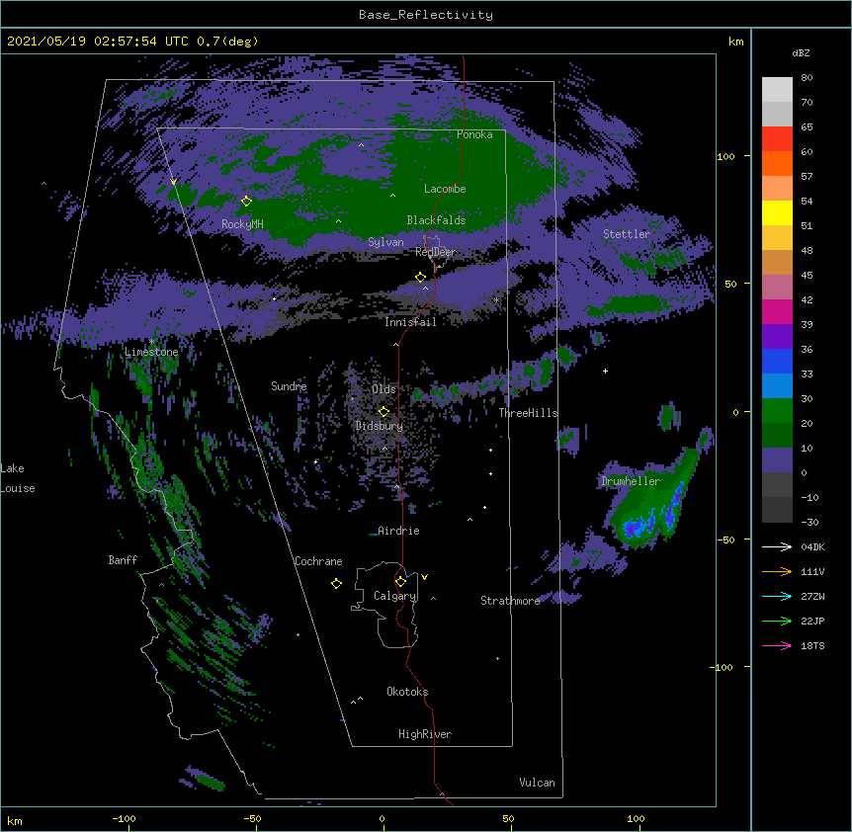Pick the bright green 20–30 dBZ color swatch
852x832 pixels.
click(x=777, y=411)
